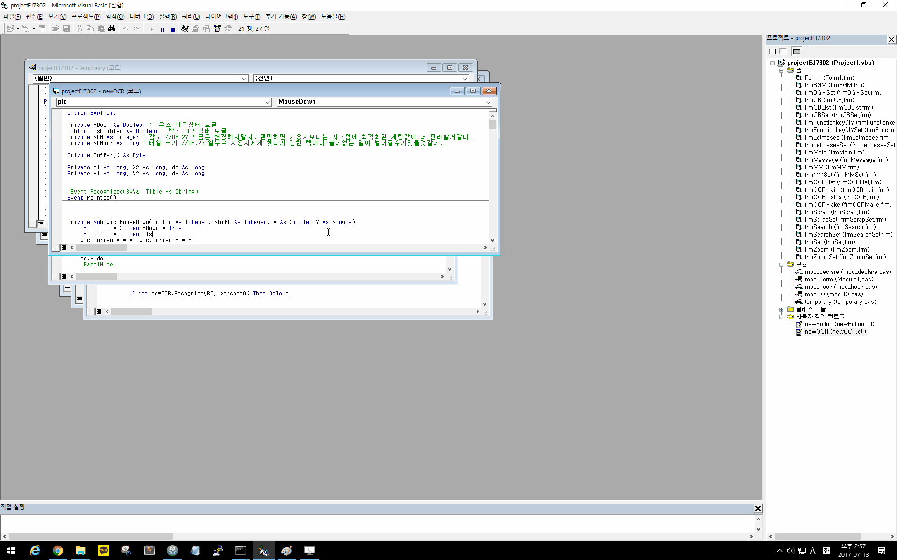Toggle Procedure View button in newOCR window

pyautogui.click(x=56, y=247)
